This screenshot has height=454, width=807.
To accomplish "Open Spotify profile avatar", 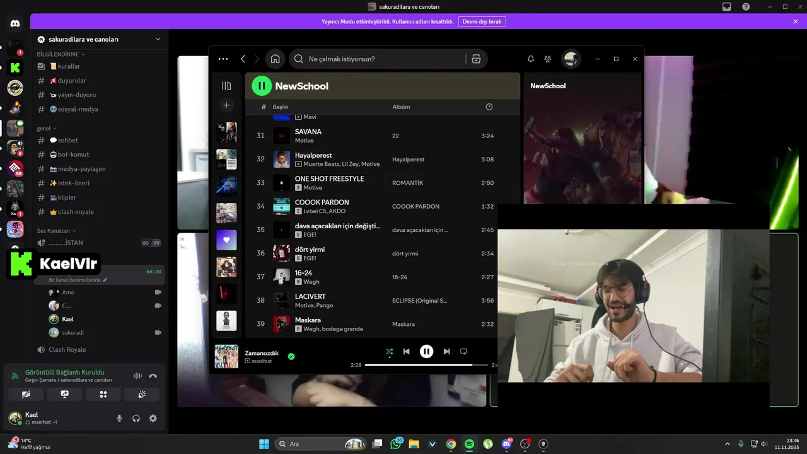I will tap(571, 59).
